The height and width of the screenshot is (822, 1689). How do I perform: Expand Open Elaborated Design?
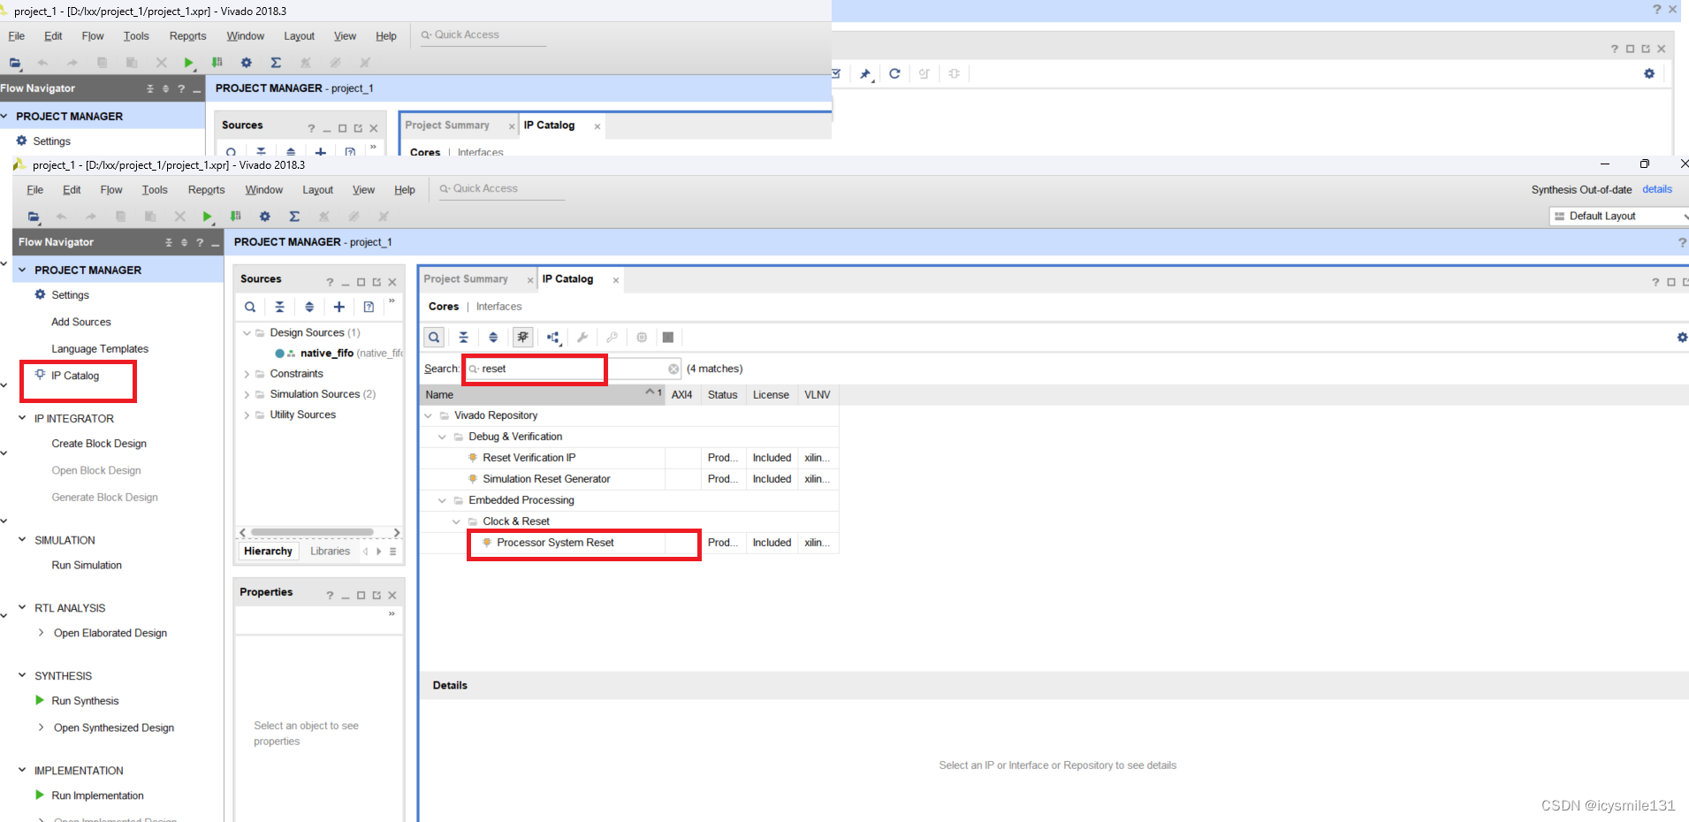pyautogui.click(x=41, y=632)
